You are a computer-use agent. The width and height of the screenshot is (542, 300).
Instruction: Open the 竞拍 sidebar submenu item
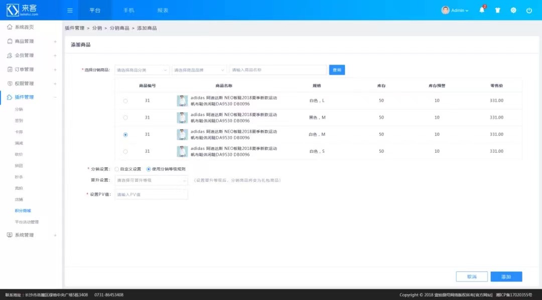[19, 188]
